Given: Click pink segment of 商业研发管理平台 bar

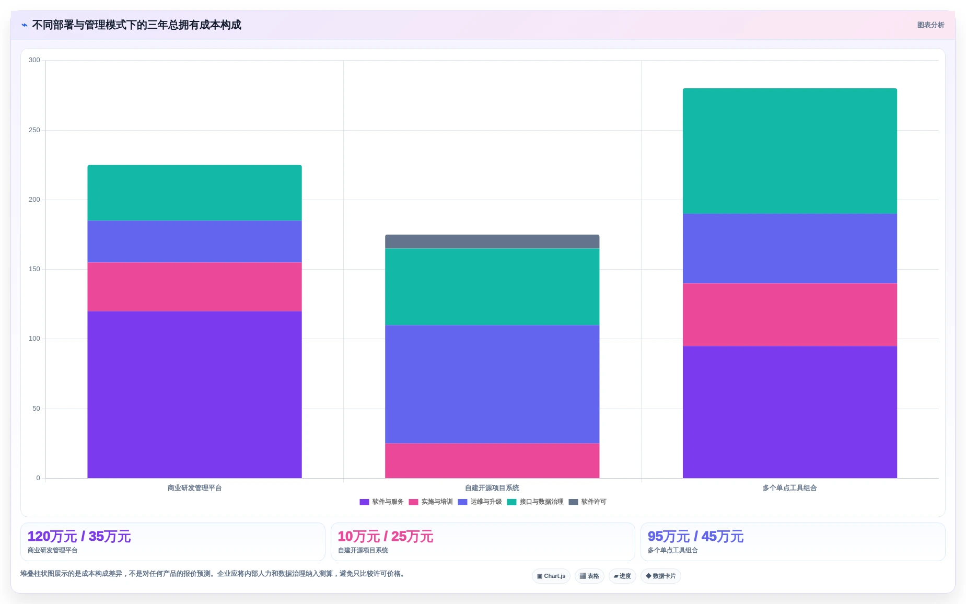Looking at the screenshot, I should 194,287.
